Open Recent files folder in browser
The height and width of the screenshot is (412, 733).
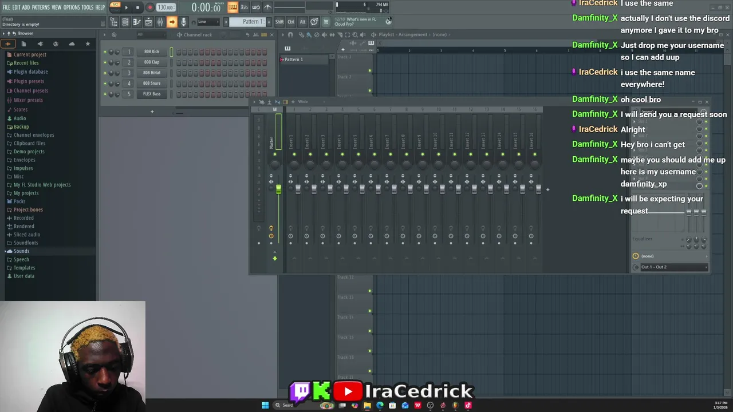[26, 63]
